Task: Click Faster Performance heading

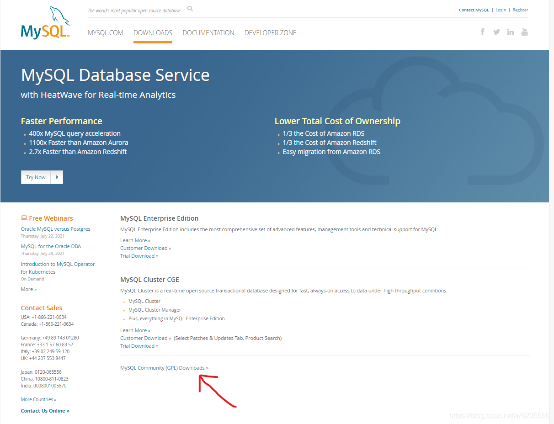Action: [62, 121]
